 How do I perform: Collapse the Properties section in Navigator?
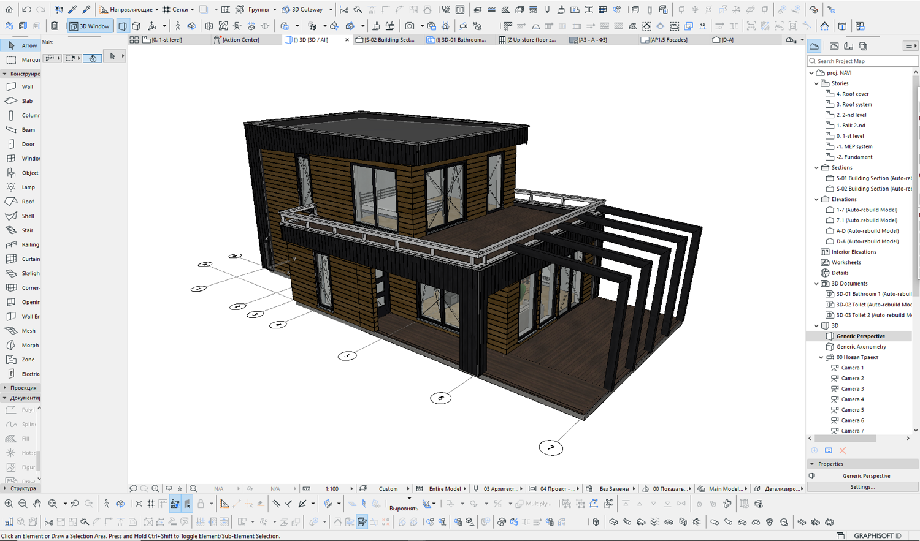tap(812, 464)
